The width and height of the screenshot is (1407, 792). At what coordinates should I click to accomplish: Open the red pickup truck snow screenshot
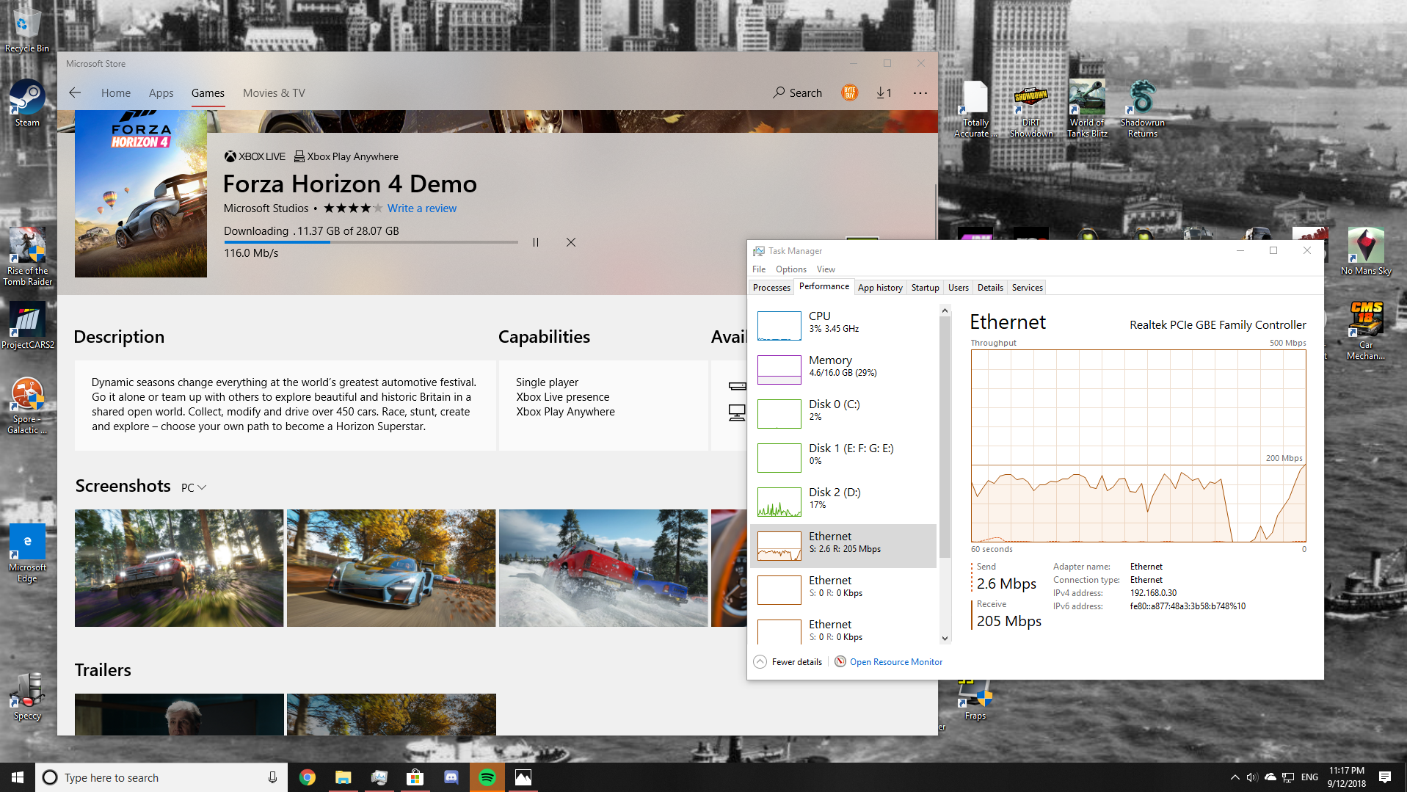point(603,568)
